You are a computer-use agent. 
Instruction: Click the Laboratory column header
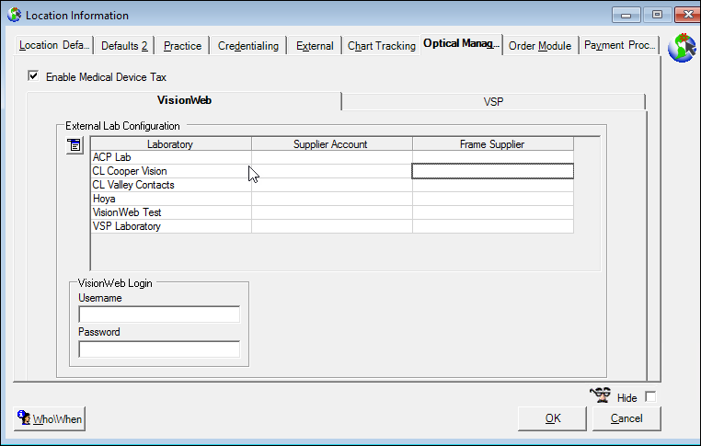170,143
